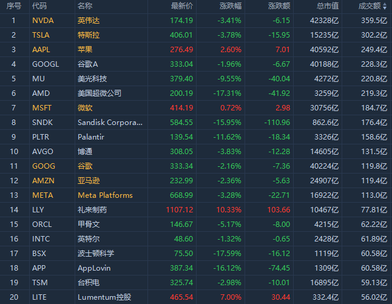Screen dimensions: 392x304
Task: Click 礼来制药 latest price 1107.12
Action: pyautogui.click(x=178, y=209)
